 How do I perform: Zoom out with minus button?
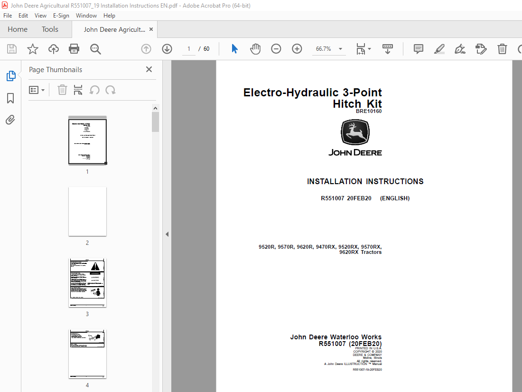(x=276, y=49)
